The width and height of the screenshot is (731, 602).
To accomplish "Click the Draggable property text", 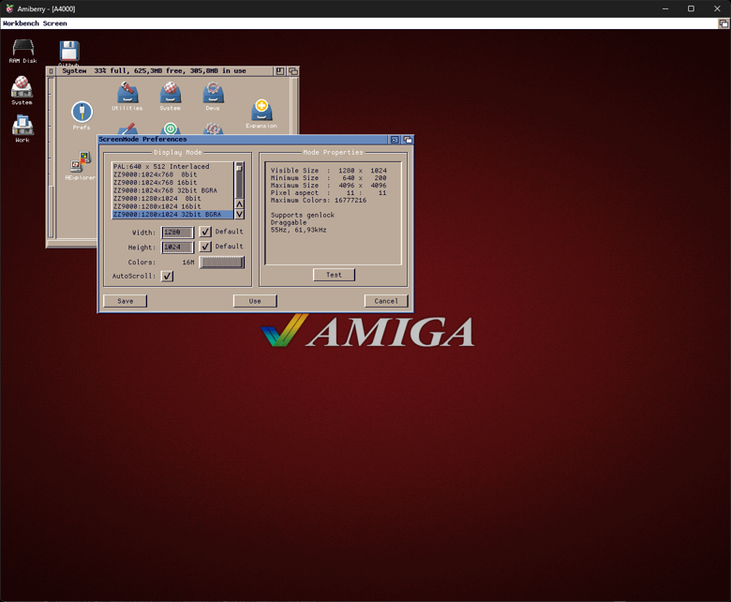I will [289, 222].
